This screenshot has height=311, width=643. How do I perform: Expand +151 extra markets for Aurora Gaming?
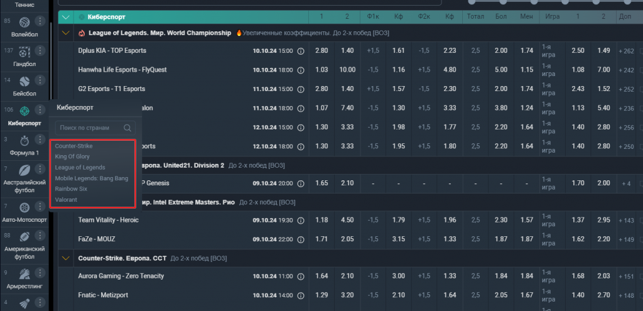coord(626,276)
